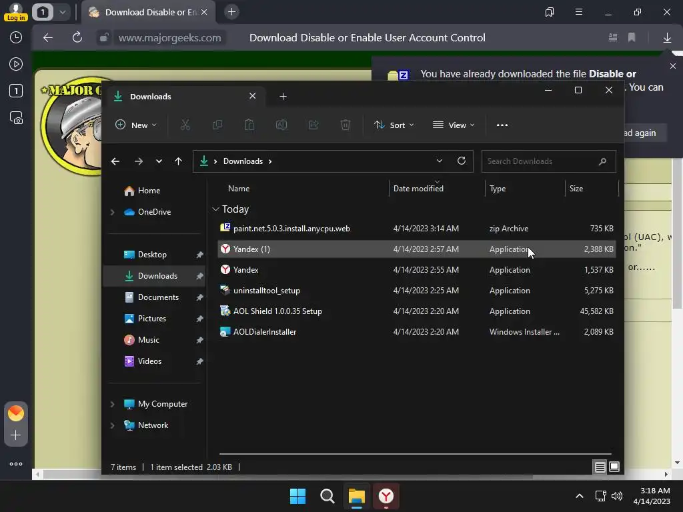Show hidden system tray icons
This screenshot has height=512, width=683.
click(580, 496)
